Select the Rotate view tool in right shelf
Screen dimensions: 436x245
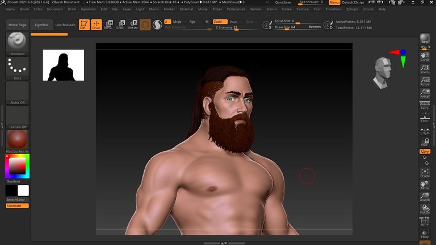click(x=425, y=209)
